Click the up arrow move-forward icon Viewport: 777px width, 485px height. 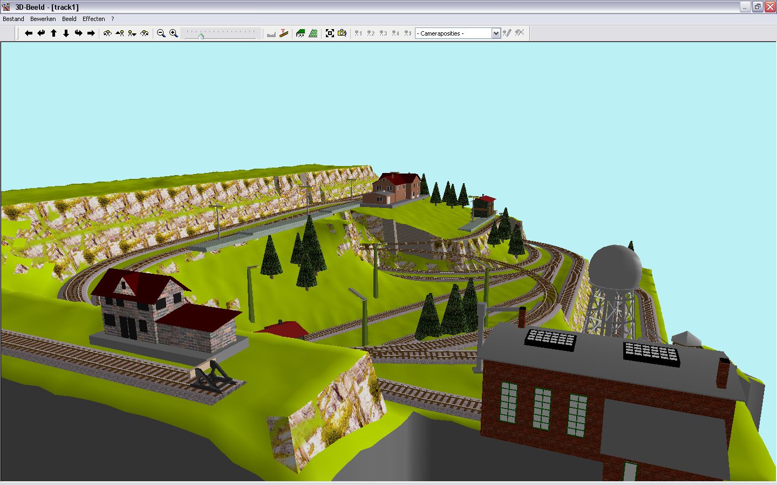53,33
